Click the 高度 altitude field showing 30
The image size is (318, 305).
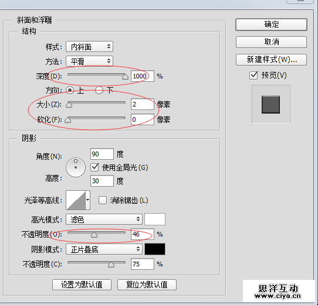tap(102, 181)
